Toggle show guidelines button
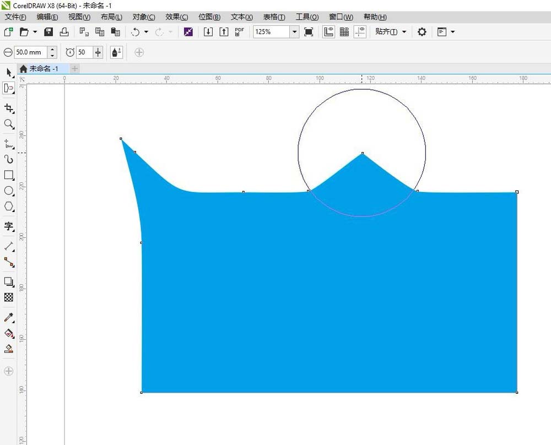The width and height of the screenshot is (551, 445). 360,32
